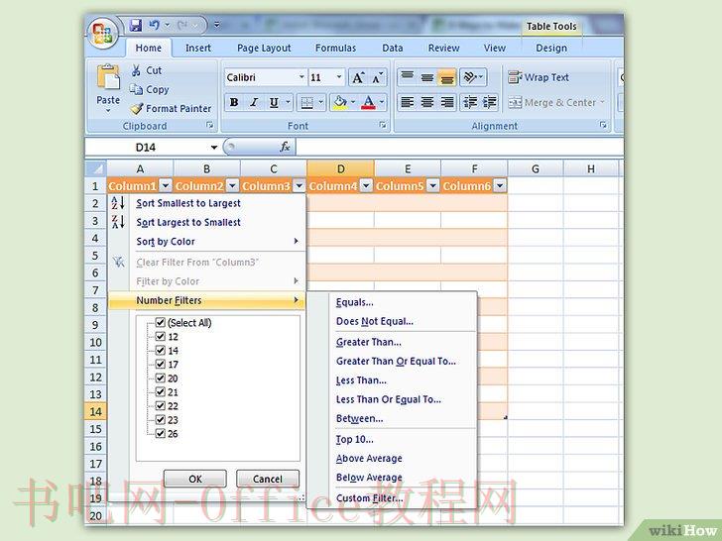This screenshot has height=541, width=722.
Task: Click the Copy icon
Action: tap(136, 89)
